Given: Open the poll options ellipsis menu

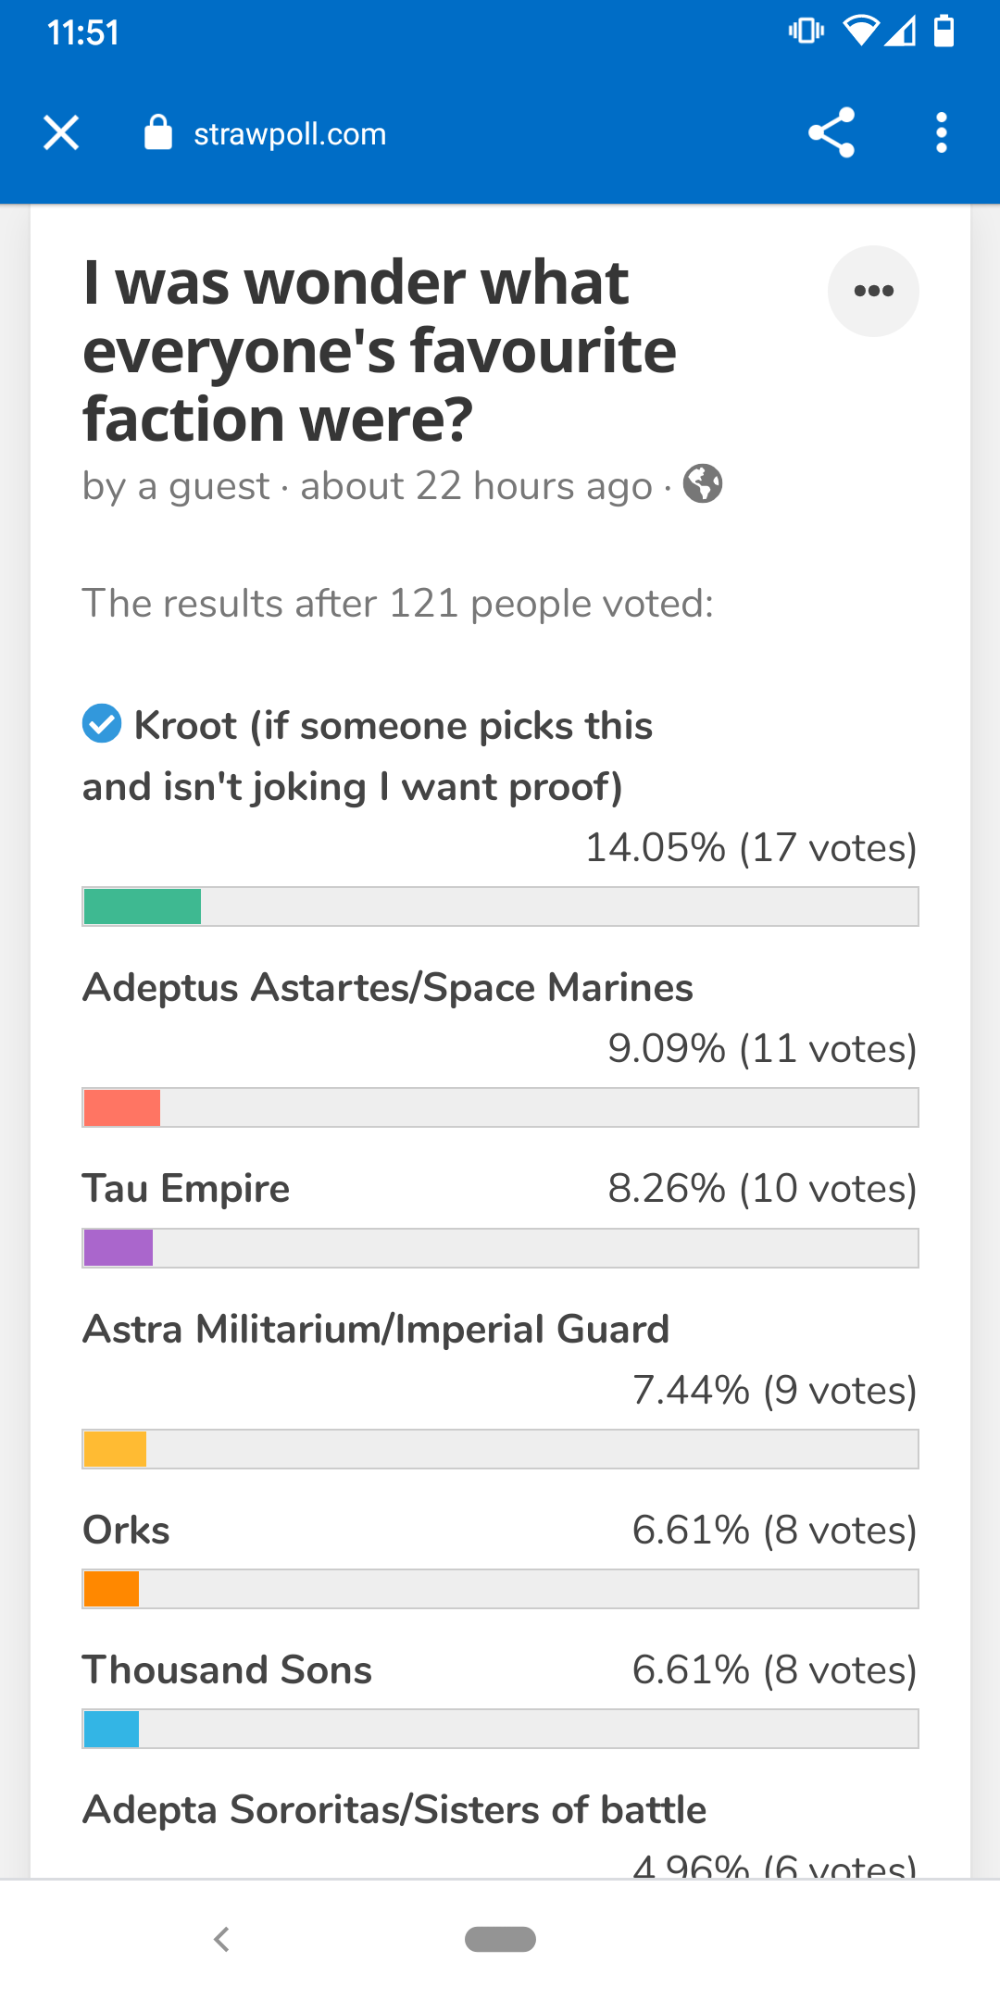Looking at the screenshot, I should [x=872, y=291].
